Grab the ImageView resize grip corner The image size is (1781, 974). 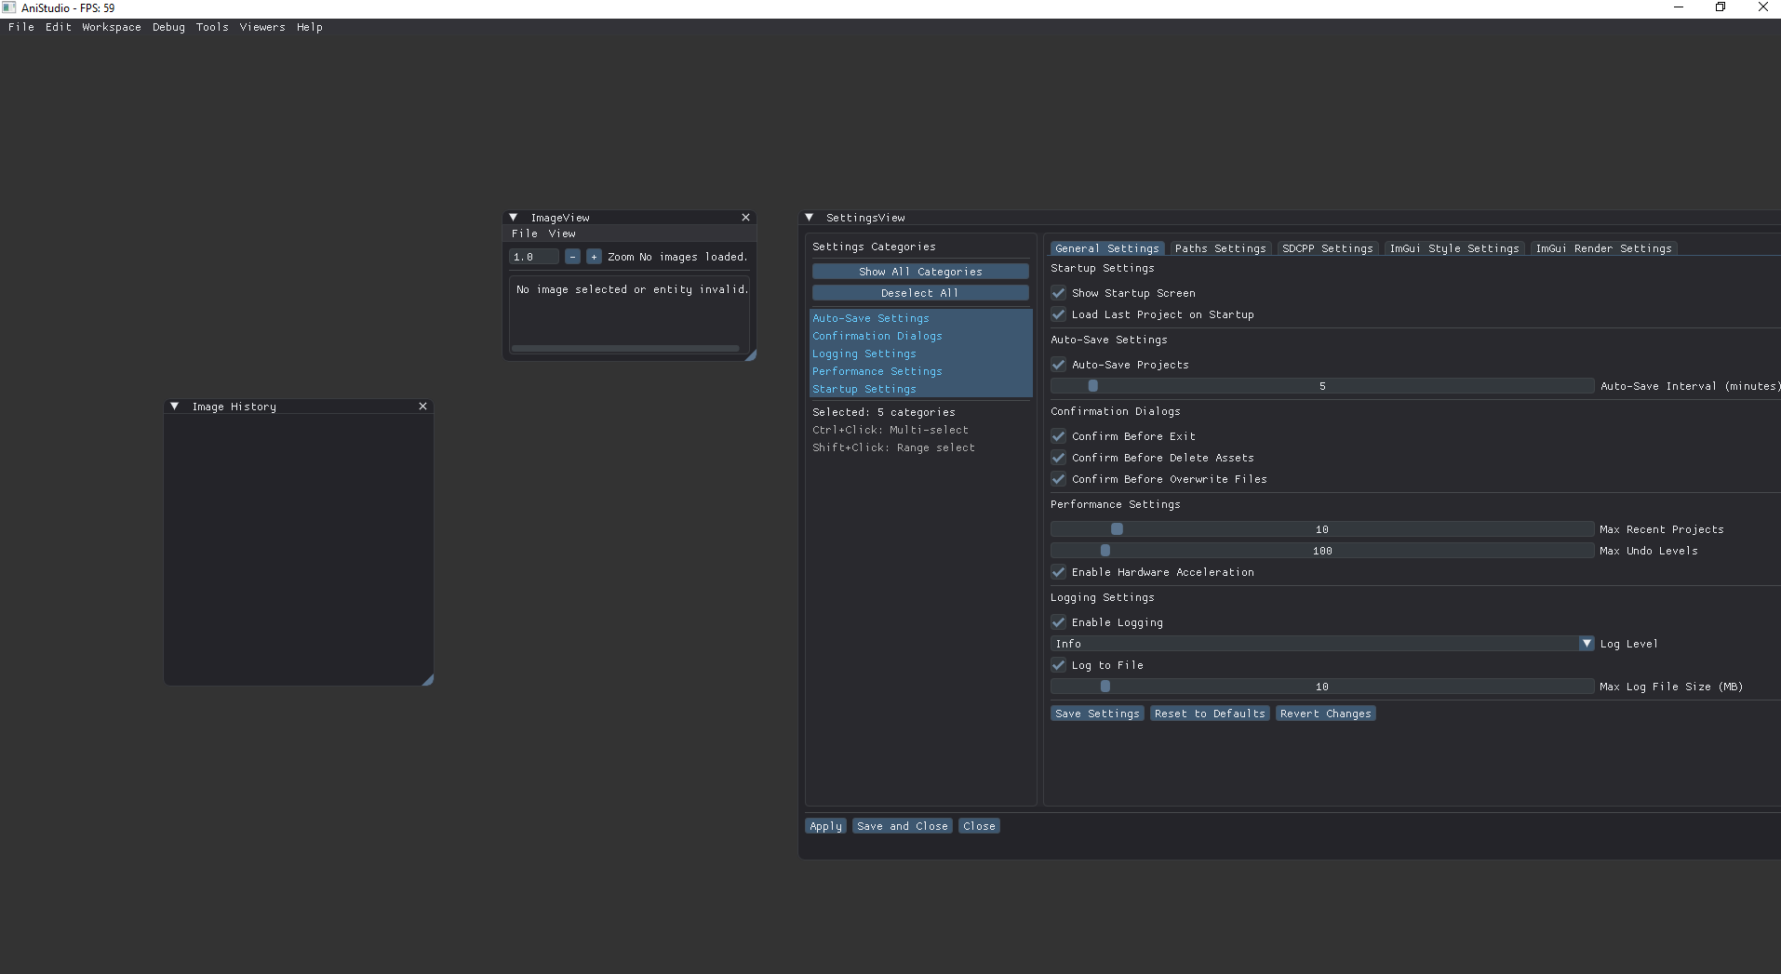pyautogui.click(x=750, y=354)
